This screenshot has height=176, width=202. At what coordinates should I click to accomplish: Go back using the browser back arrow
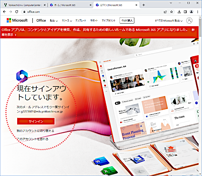pyautogui.click(x=4, y=12)
